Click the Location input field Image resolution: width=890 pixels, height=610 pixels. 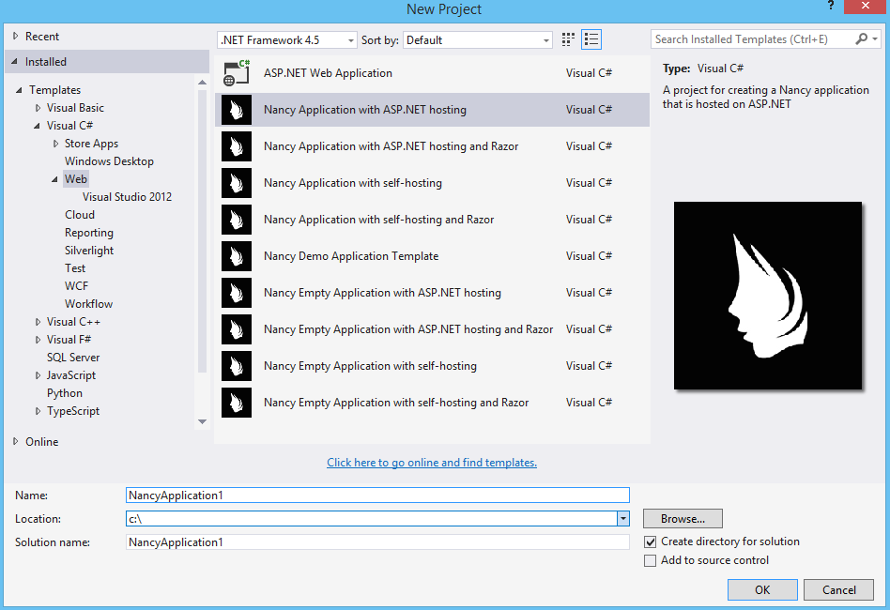coord(371,519)
